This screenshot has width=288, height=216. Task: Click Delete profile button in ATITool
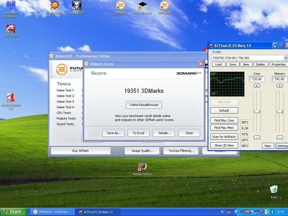click(260, 64)
